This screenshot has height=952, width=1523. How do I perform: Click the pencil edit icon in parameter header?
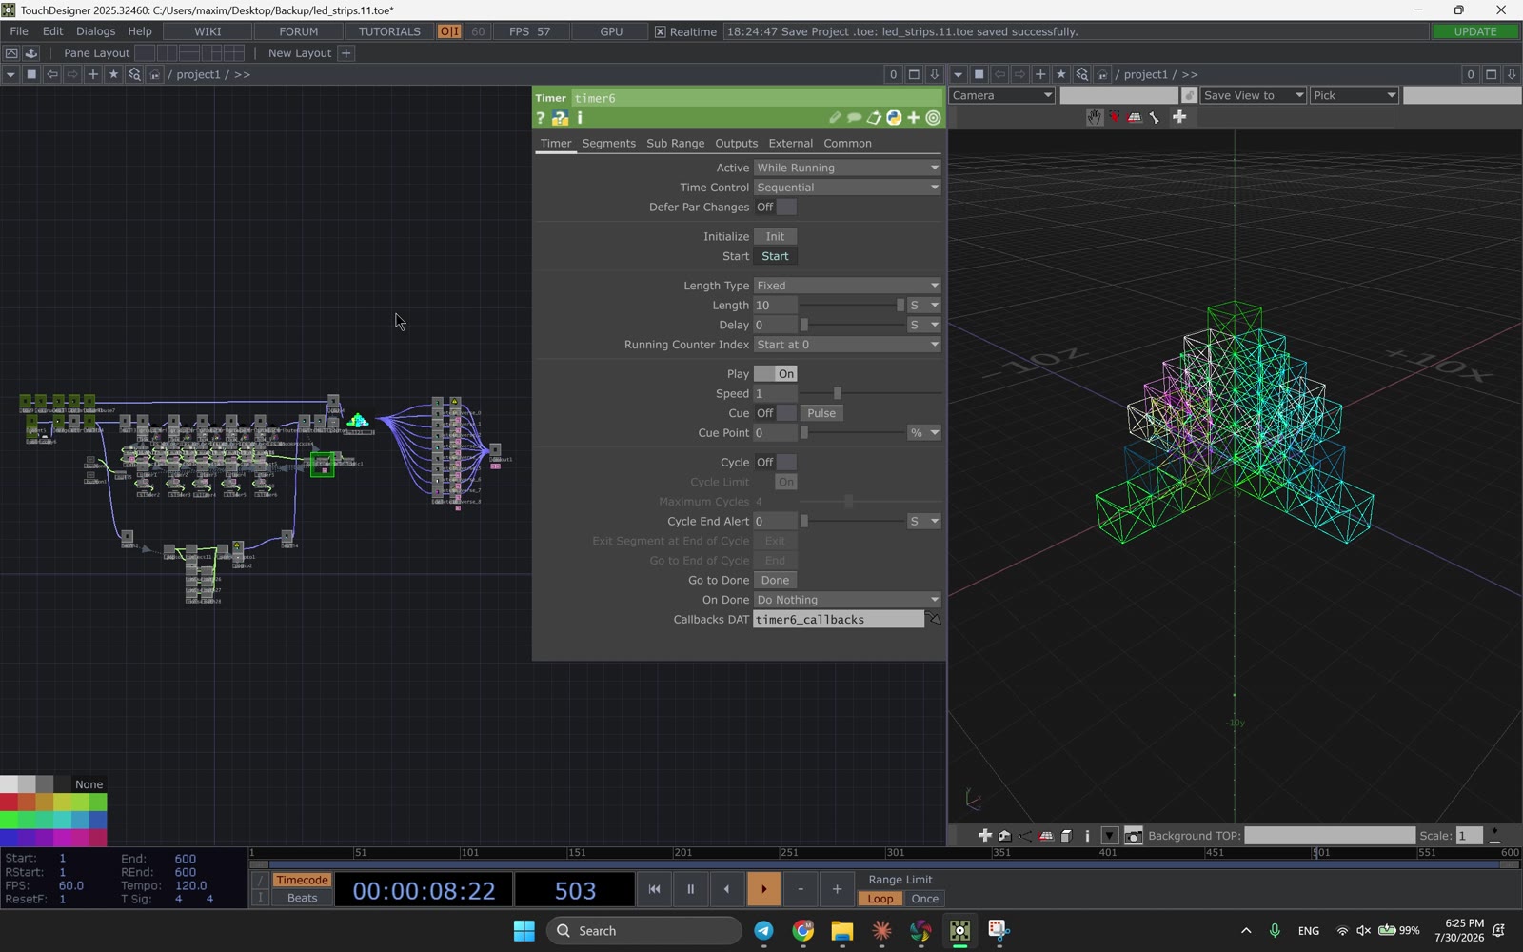[835, 118]
